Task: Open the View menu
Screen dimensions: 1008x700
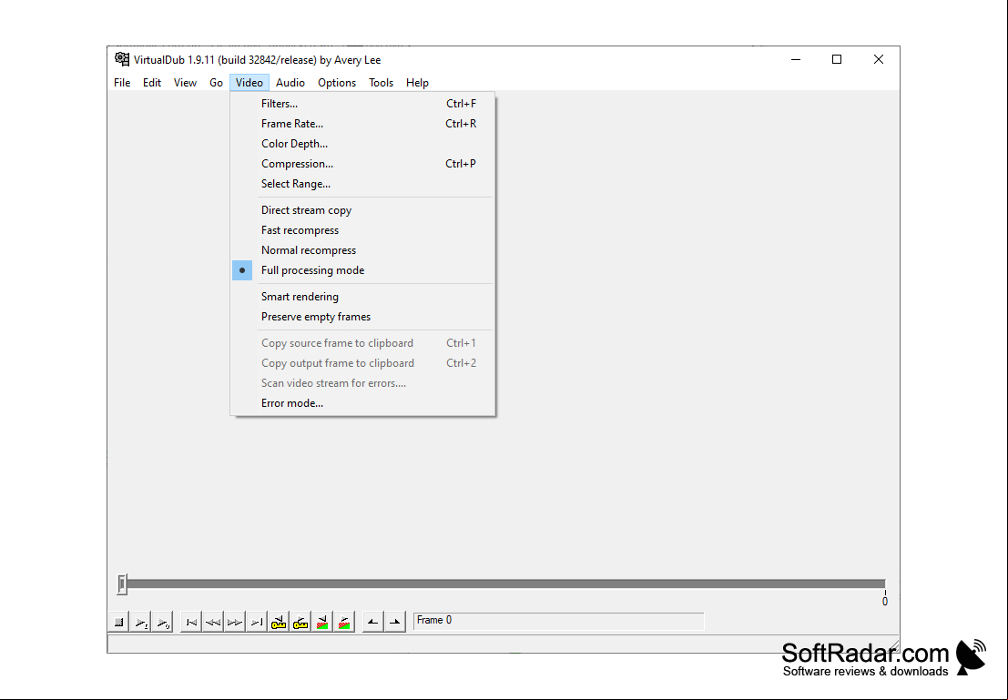Action: (x=185, y=82)
